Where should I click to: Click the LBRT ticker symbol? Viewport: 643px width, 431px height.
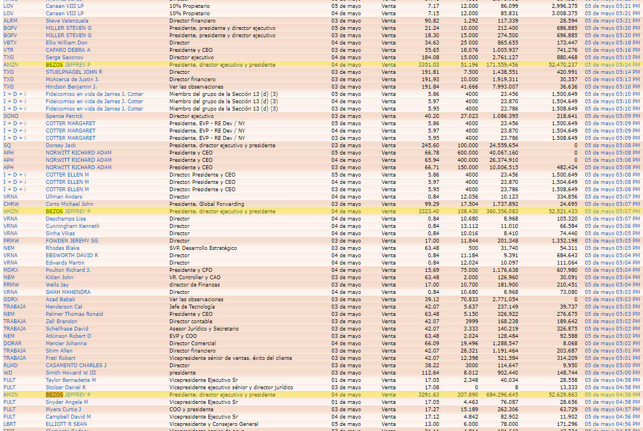[10, 424]
